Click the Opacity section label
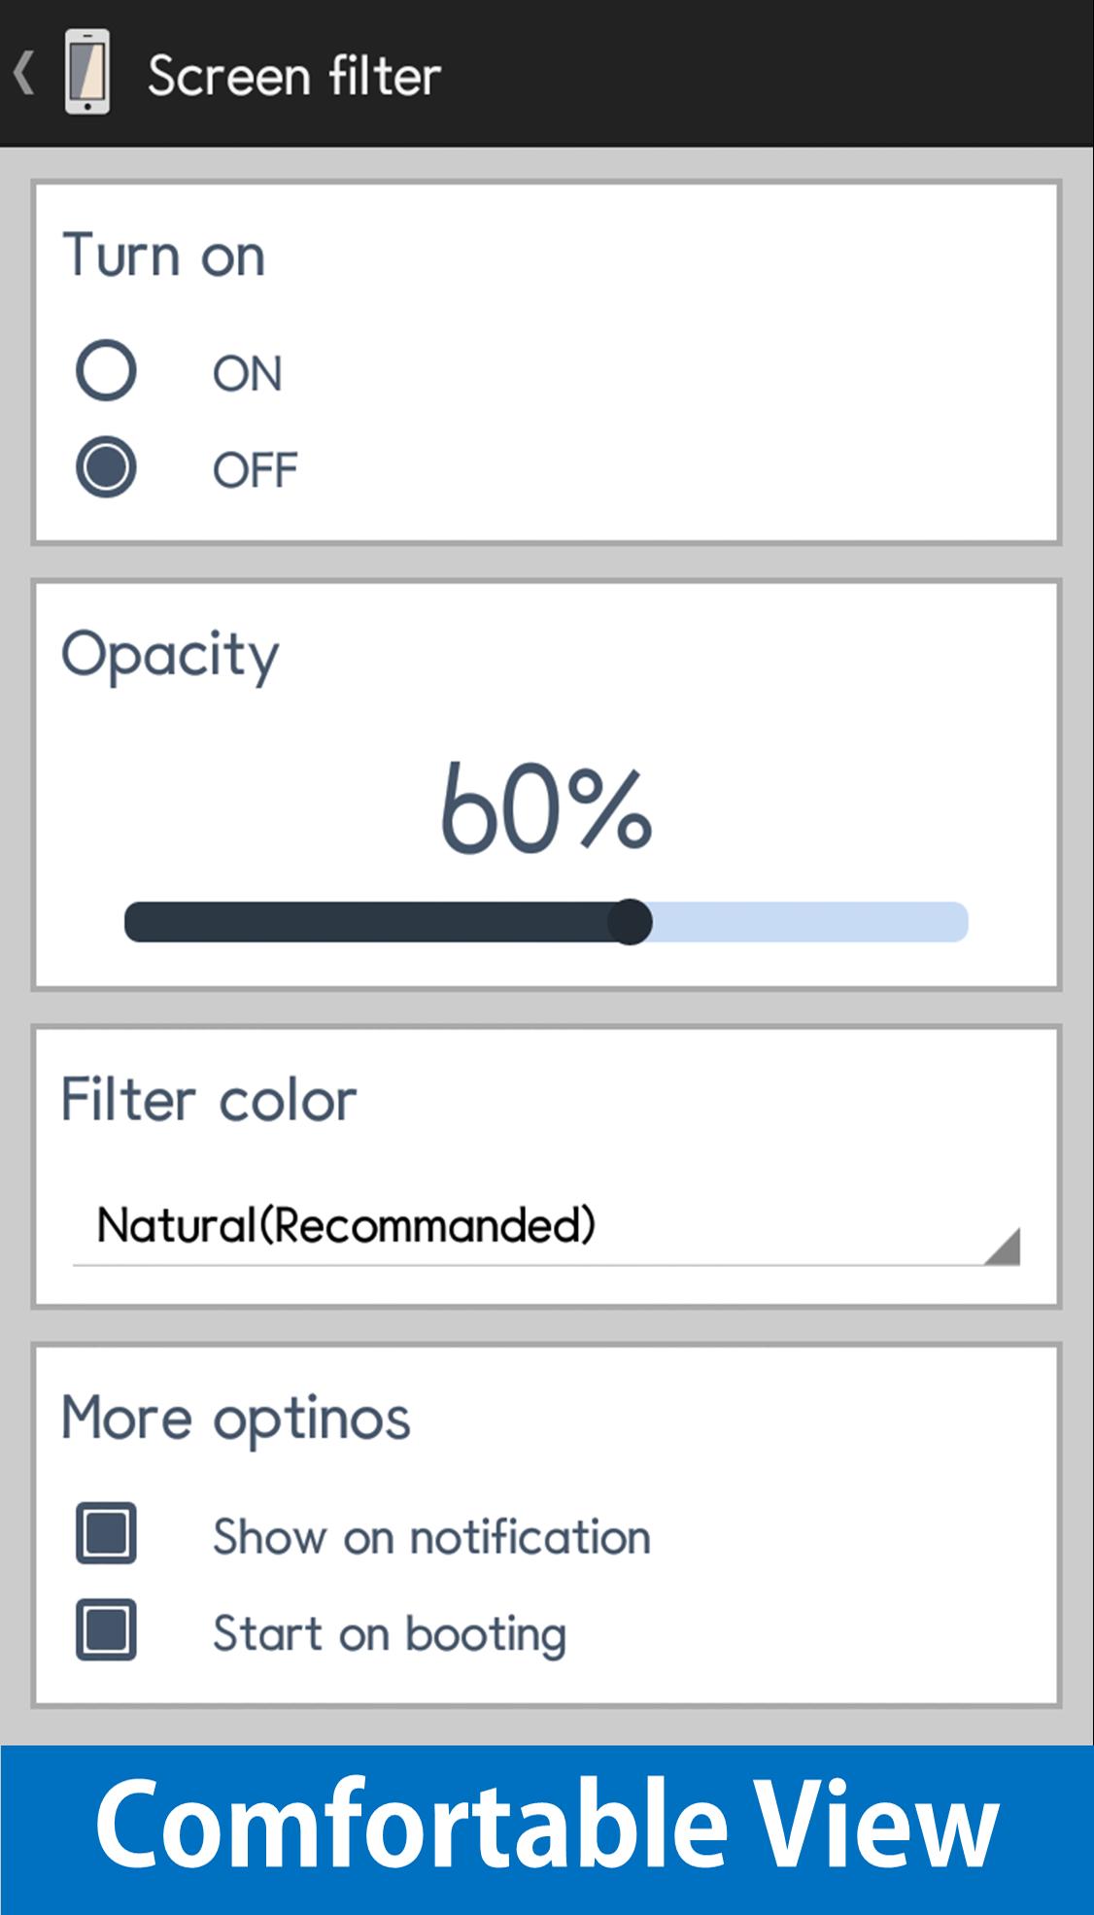The height and width of the screenshot is (1915, 1094). click(169, 653)
